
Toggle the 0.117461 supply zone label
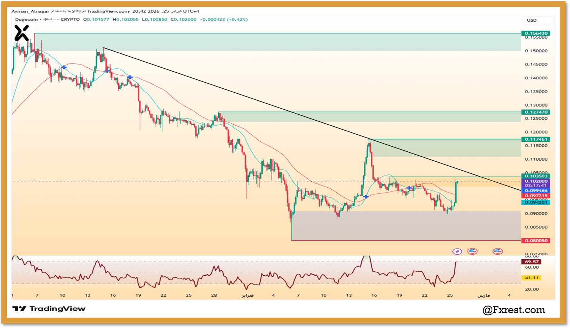tap(536, 140)
